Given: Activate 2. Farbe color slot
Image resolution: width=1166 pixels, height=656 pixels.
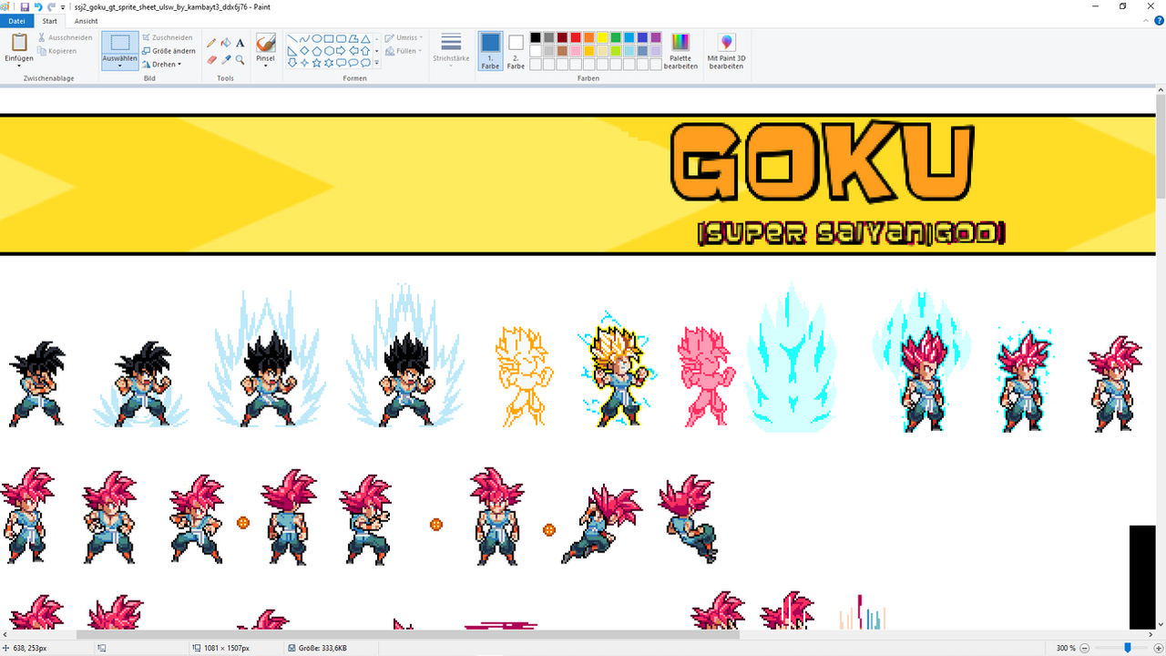Looking at the screenshot, I should (x=516, y=51).
